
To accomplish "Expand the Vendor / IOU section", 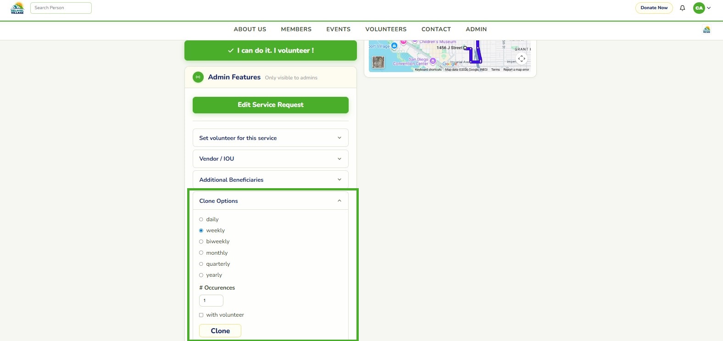I will click(271, 159).
